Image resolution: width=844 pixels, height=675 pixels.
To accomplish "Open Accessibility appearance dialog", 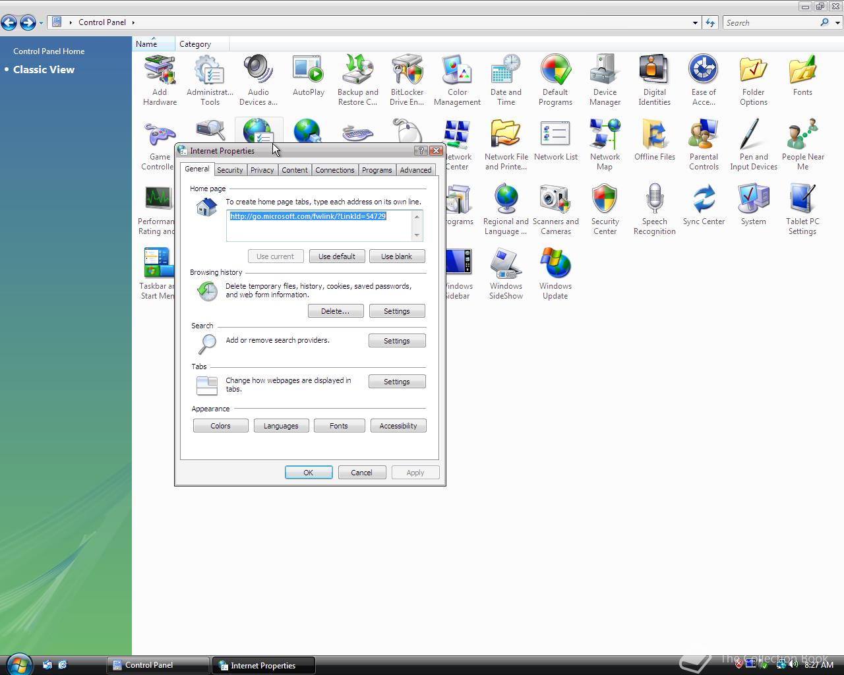I will 398,426.
